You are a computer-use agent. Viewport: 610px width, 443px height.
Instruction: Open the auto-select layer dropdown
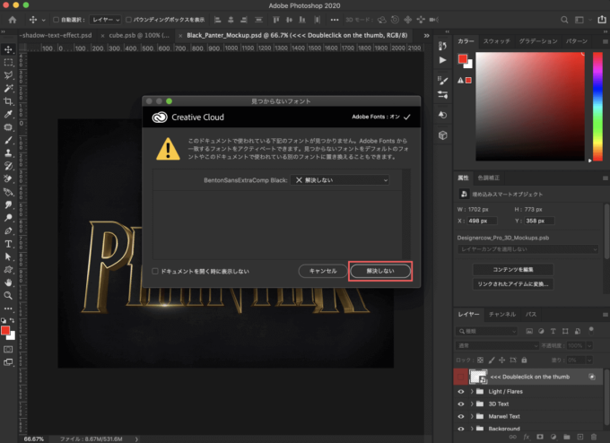coord(106,20)
